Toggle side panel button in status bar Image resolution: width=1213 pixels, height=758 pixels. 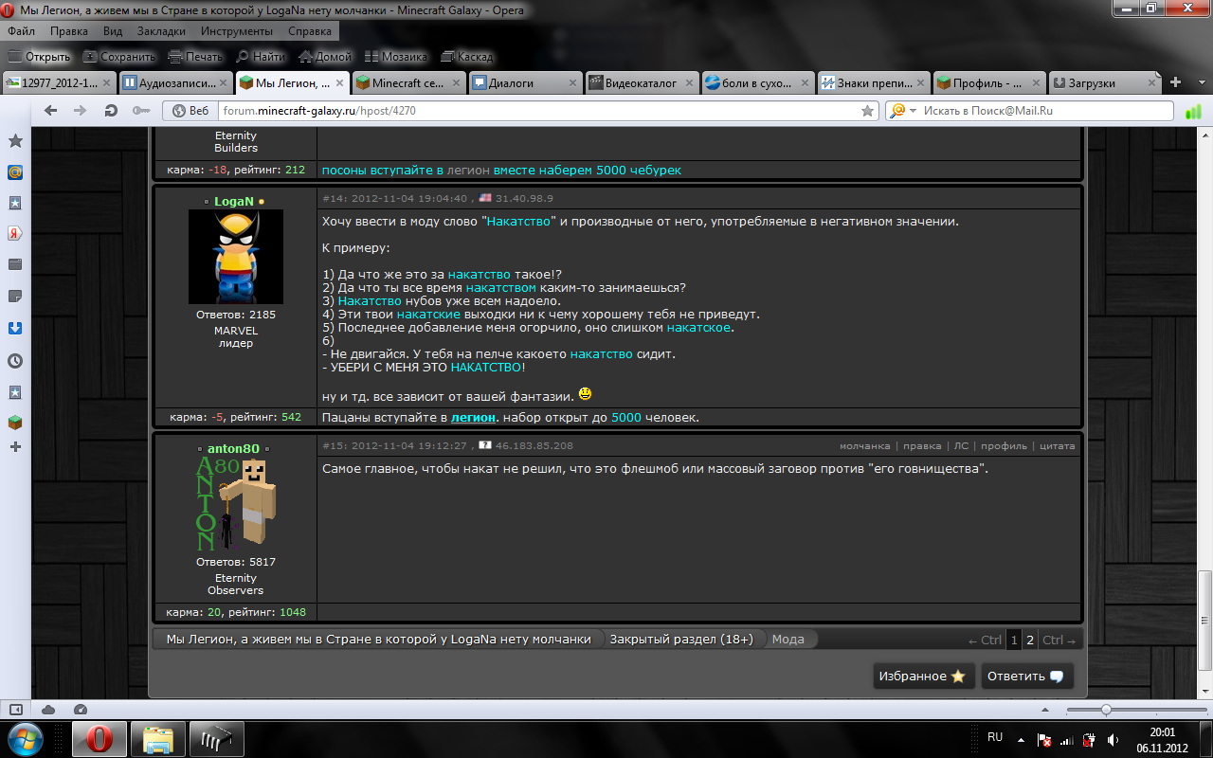point(15,710)
